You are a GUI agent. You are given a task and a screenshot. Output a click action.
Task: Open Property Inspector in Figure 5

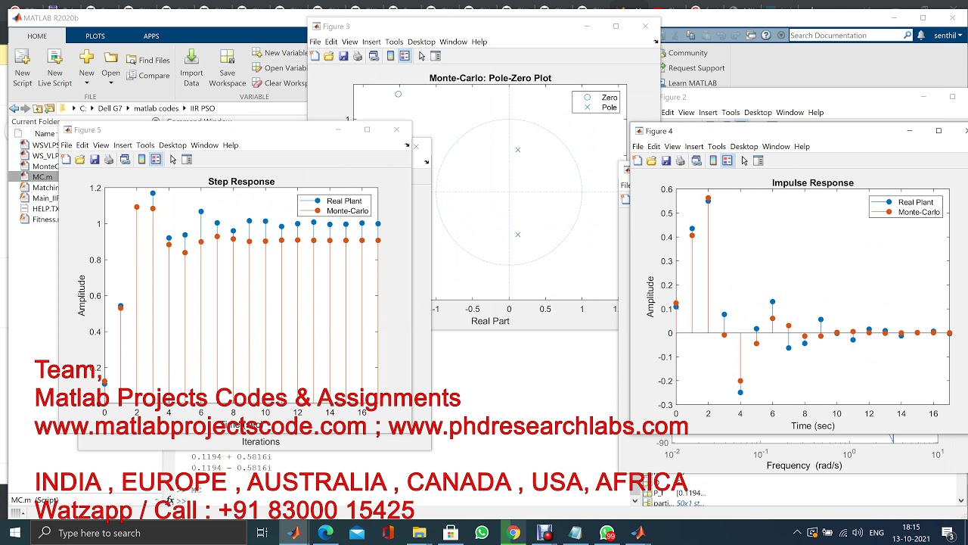(187, 160)
